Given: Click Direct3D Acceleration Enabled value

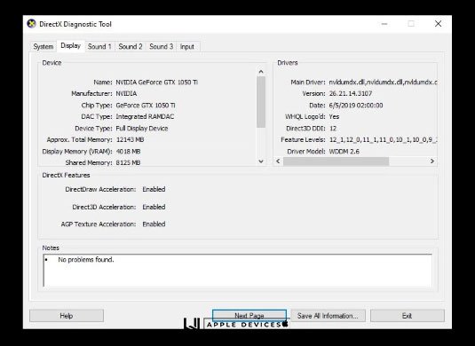Looking at the screenshot, I should point(154,207).
